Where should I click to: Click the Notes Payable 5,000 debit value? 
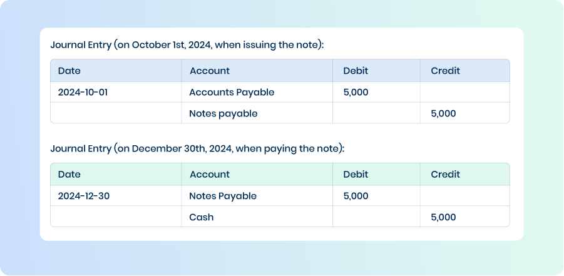coord(356,196)
